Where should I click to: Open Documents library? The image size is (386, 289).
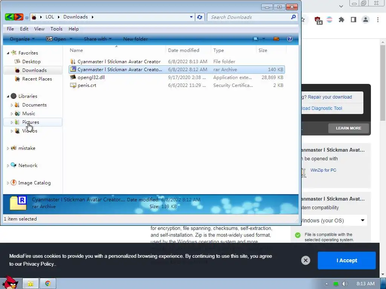click(x=34, y=105)
